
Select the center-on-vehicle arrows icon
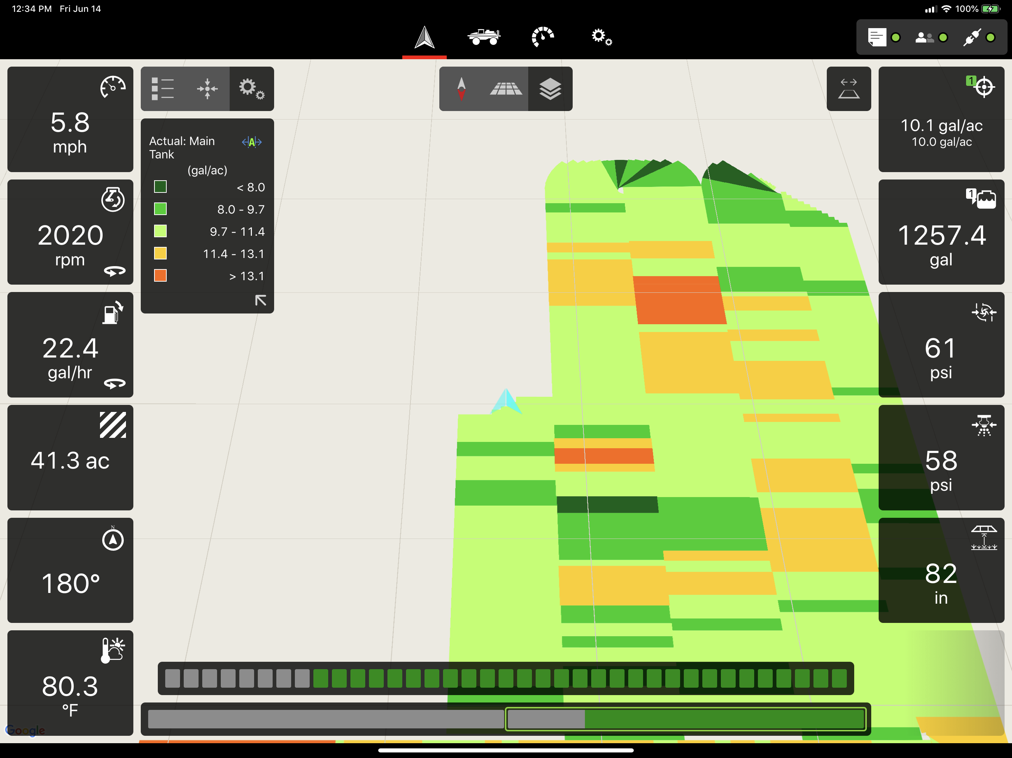click(x=207, y=89)
